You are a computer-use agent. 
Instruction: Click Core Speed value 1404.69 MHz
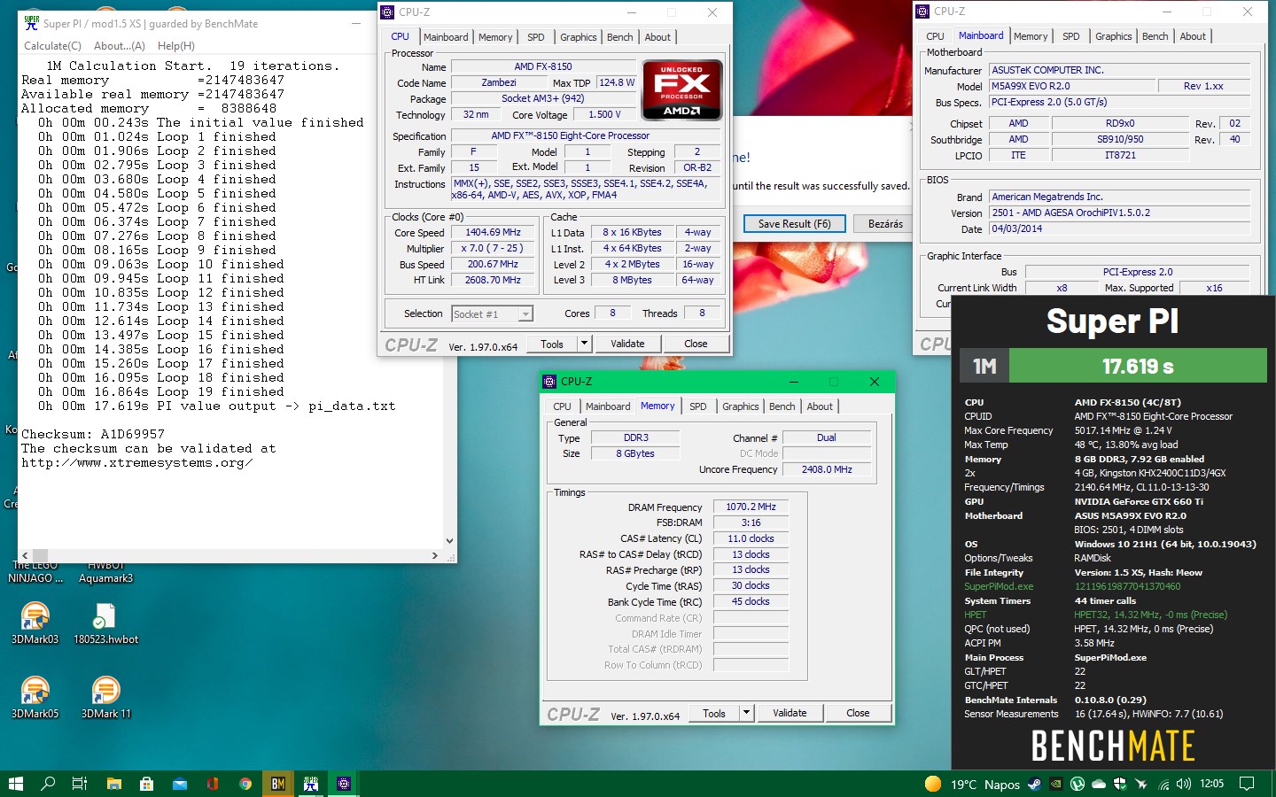493,233
